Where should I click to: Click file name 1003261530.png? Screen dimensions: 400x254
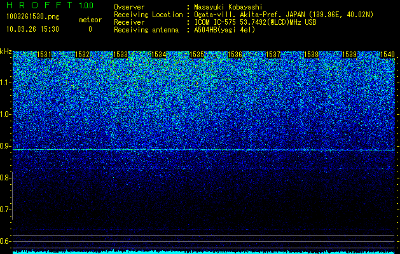tap(33, 17)
